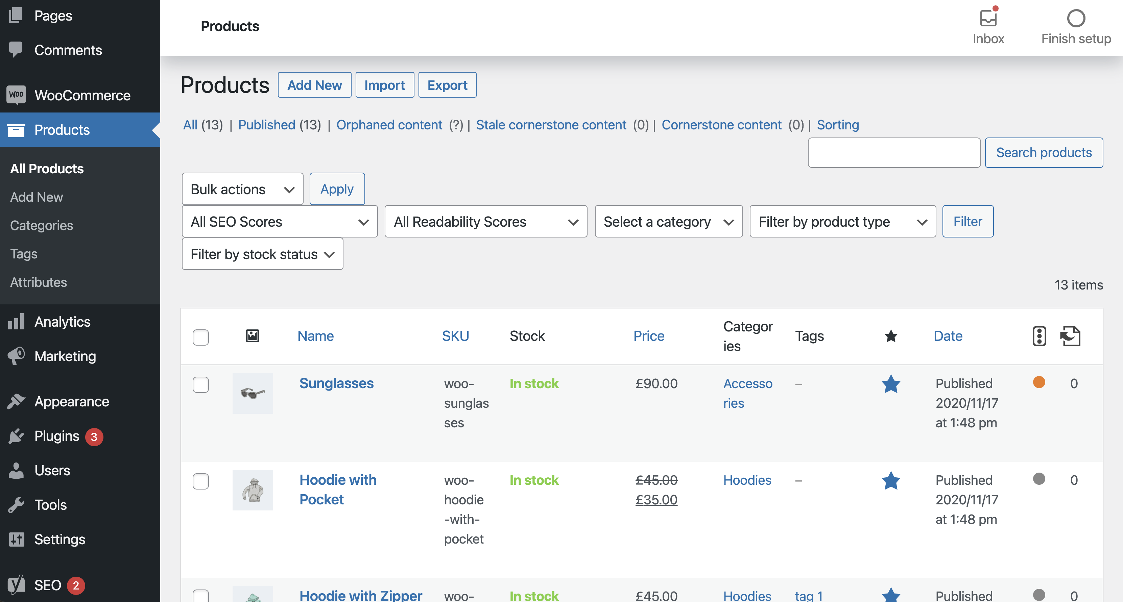Click the orange SEO score dot for Sunglasses
Screen dimensions: 1123x602
(1039, 382)
